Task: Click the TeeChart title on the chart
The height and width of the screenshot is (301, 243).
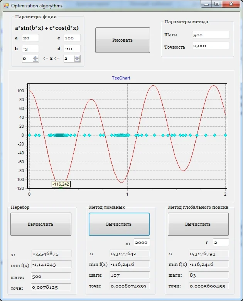Action: click(x=121, y=78)
